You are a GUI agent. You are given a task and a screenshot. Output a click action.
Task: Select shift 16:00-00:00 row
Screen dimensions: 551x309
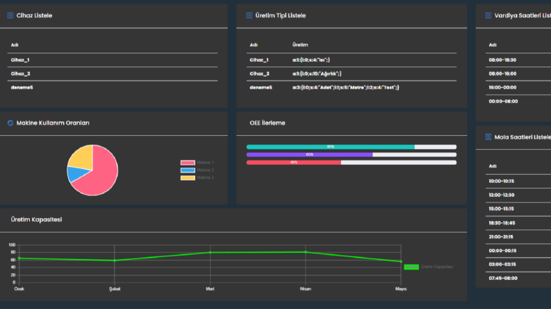click(518, 87)
